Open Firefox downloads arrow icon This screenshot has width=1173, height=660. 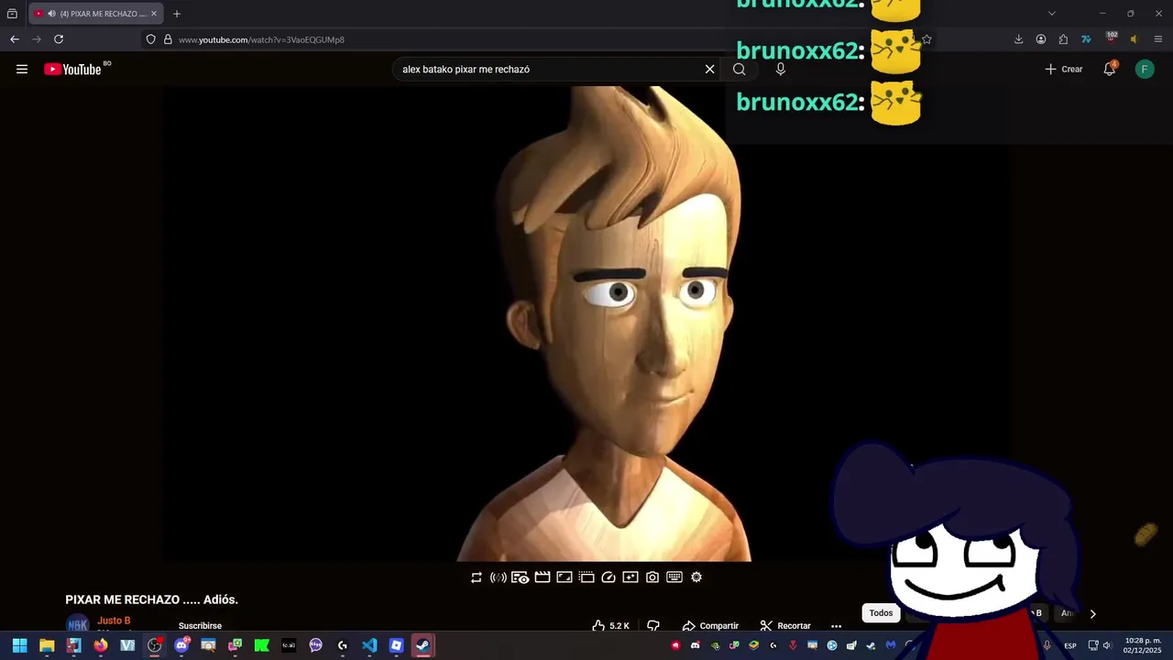1018,39
